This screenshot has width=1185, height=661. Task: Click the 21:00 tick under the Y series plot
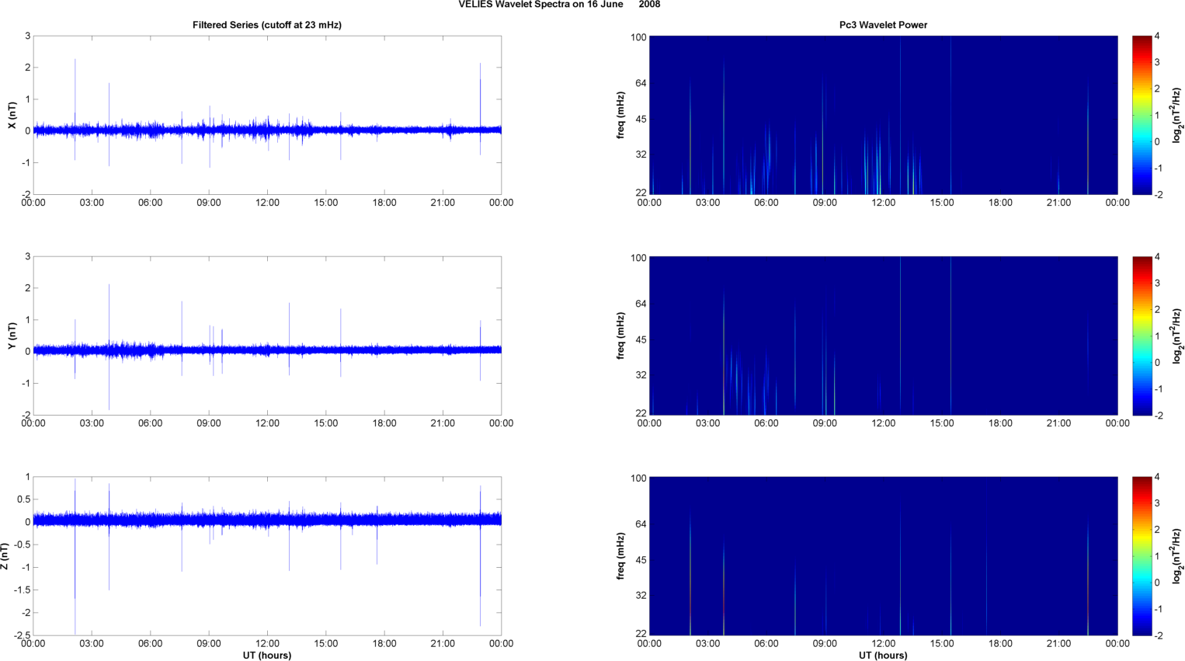pyautogui.click(x=443, y=423)
